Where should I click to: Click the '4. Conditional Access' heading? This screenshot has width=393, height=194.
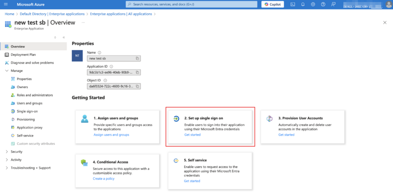tap(111, 162)
